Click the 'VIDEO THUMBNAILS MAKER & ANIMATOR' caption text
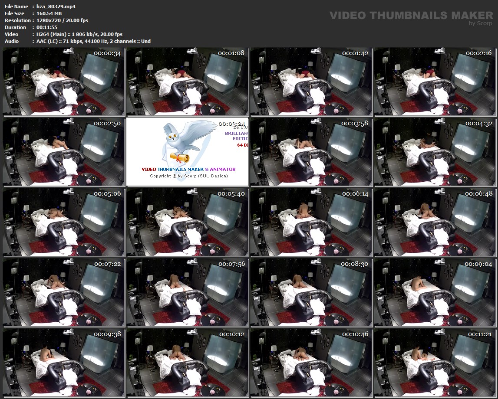The image size is (498, 399). pos(188,170)
